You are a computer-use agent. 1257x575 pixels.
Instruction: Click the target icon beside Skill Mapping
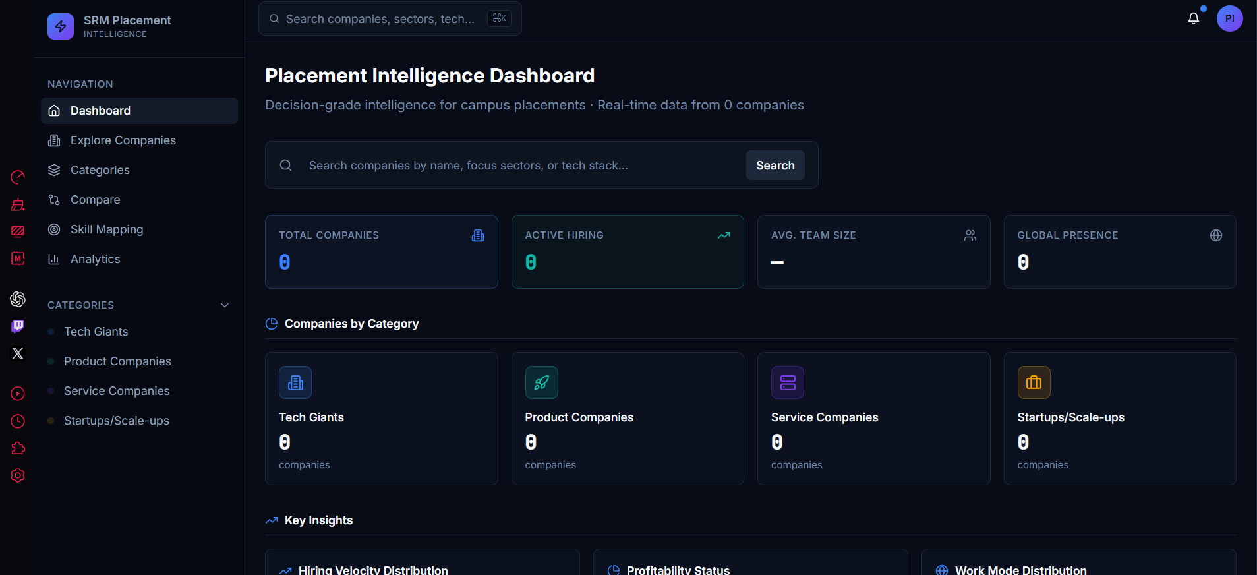(55, 229)
